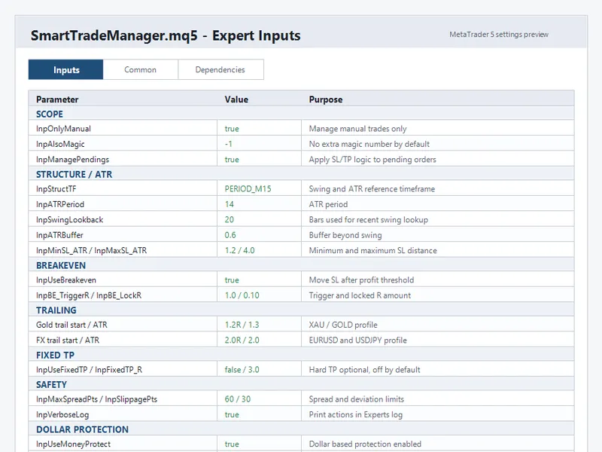
Task: Select the BREAKEVEN section header
Action: click(302, 265)
